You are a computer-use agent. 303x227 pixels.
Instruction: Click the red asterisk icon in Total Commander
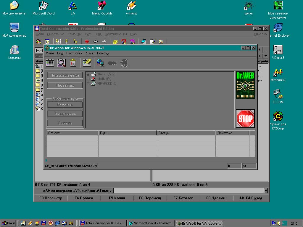pyautogui.click(x=87, y=42)
